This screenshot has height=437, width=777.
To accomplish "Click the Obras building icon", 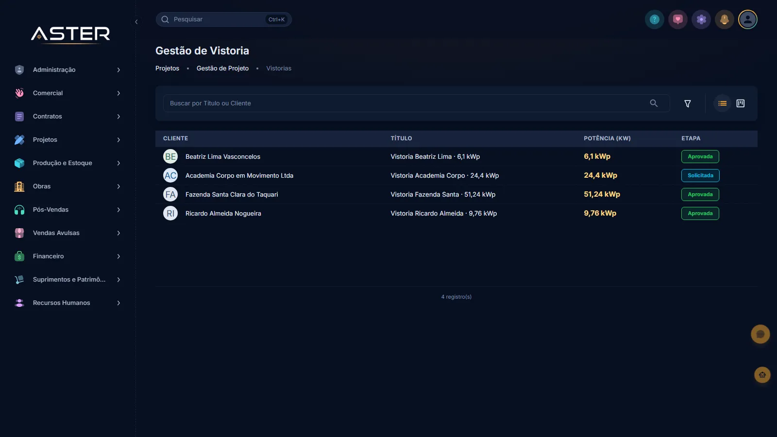I will [19, 186].
